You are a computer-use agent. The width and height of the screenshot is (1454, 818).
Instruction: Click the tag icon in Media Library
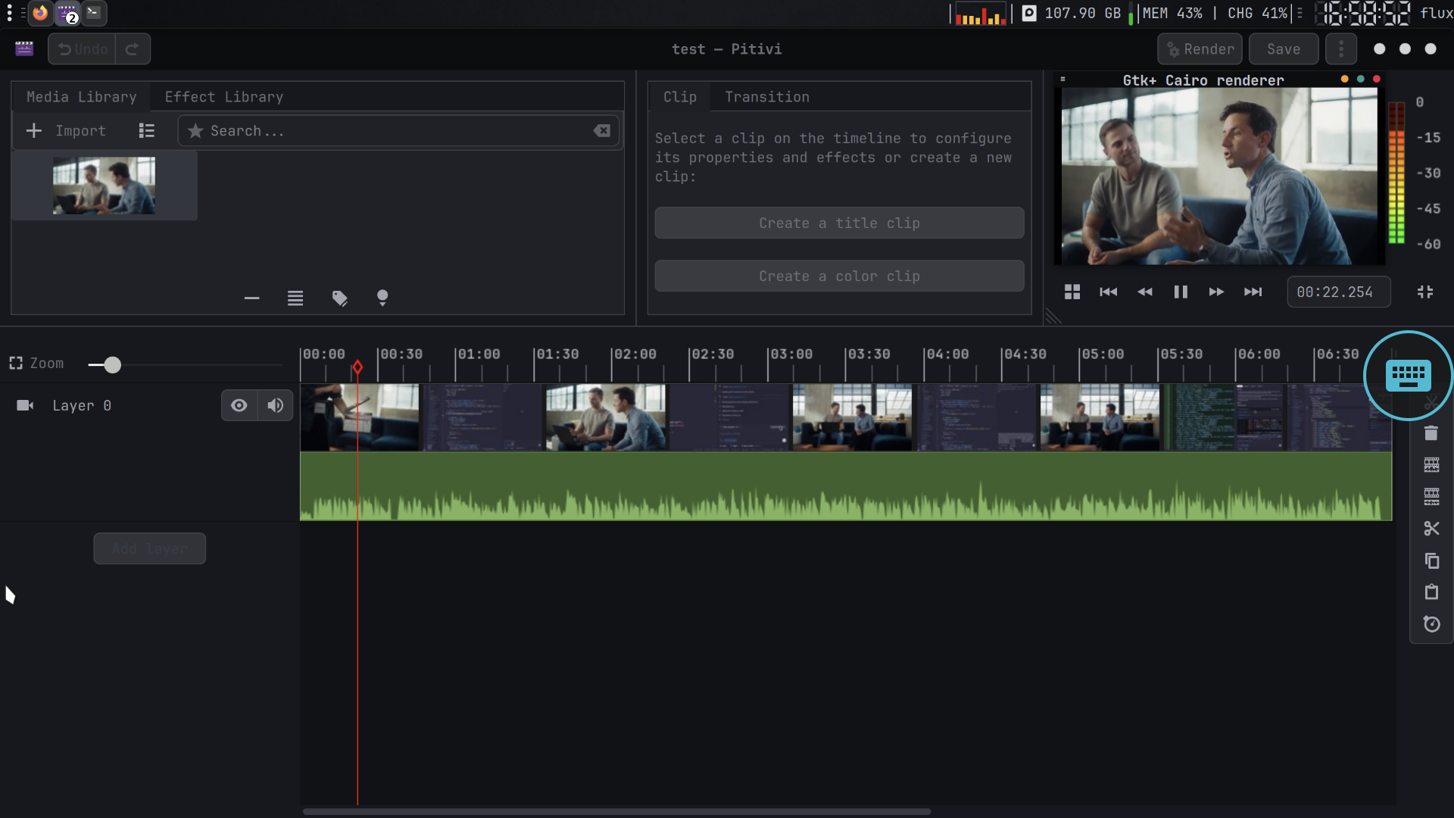(x=339, y=298)
